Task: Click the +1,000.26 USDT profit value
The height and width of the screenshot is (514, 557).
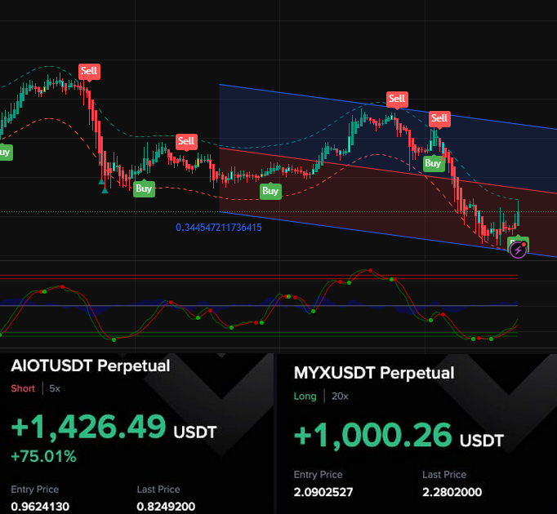Action: tap(399, 436)
